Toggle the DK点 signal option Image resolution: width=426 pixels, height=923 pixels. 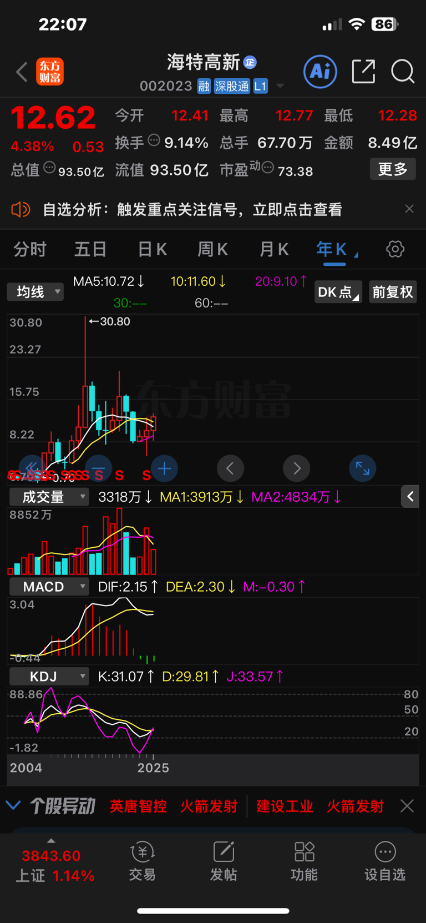tap(338, 292)
